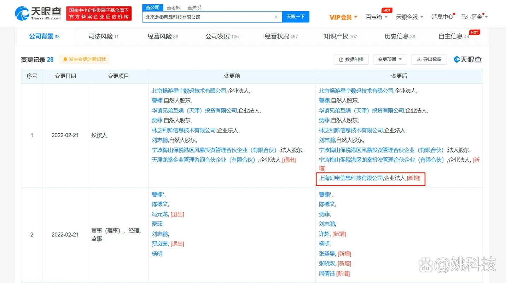Click the 天眼查 logo in the header
Image resolution: width=506 pixels, height=283 pixels.
38,13
